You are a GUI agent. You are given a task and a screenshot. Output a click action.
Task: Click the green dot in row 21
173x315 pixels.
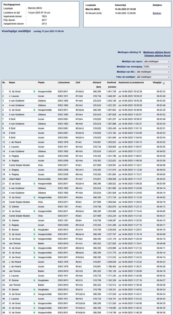(34, 183)
